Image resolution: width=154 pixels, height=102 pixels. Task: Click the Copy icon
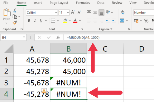(15, 17)
